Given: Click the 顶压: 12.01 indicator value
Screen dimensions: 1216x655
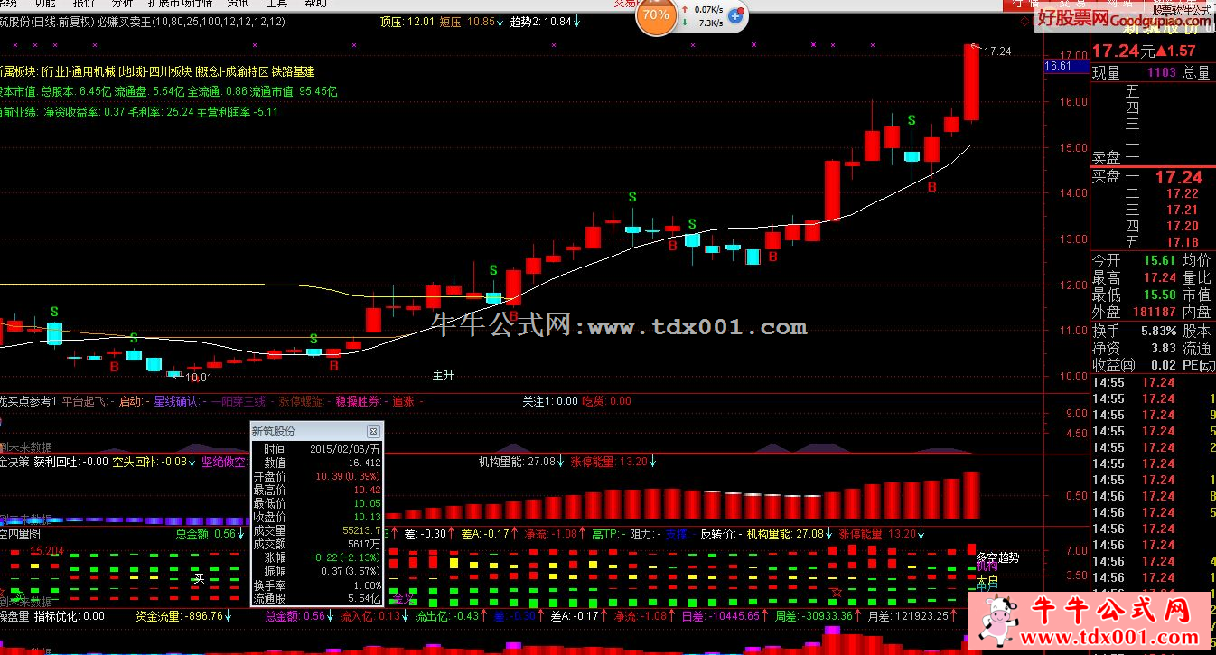Looking at the screenshot, I should pyautogui.click(x=408, y=21).
